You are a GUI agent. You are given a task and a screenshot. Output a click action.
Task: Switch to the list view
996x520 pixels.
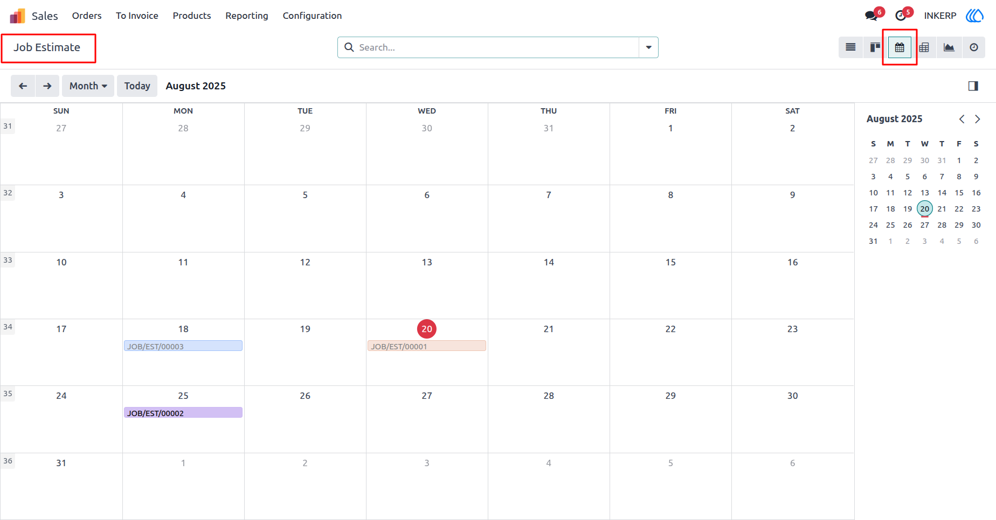click(850, 47)
